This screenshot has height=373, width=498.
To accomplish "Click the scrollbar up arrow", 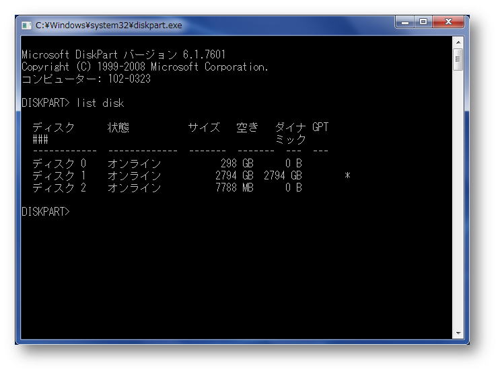I will tap(458, 42).
